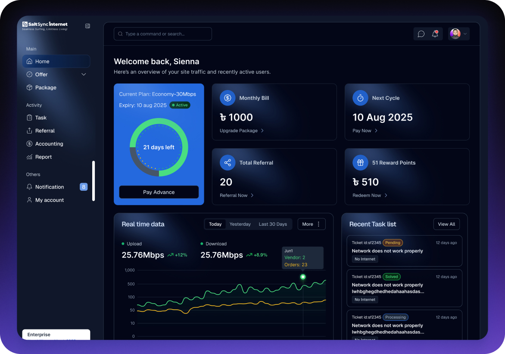Open the chat messages icon
The width and height of the screenshot is (505, 354).
(421, 34)
